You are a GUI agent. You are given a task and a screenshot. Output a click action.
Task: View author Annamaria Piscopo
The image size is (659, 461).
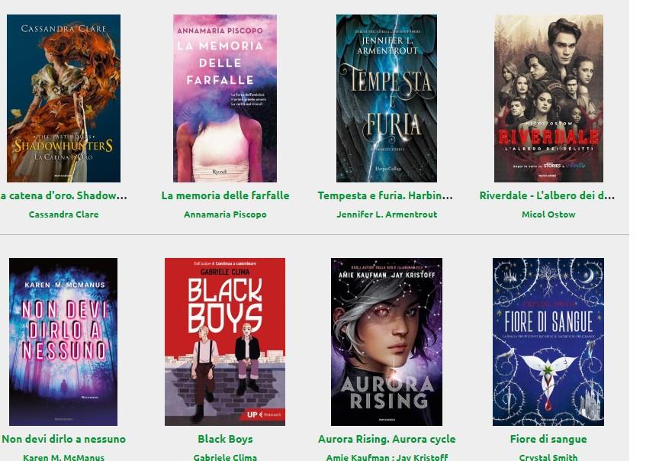(225, 214)
